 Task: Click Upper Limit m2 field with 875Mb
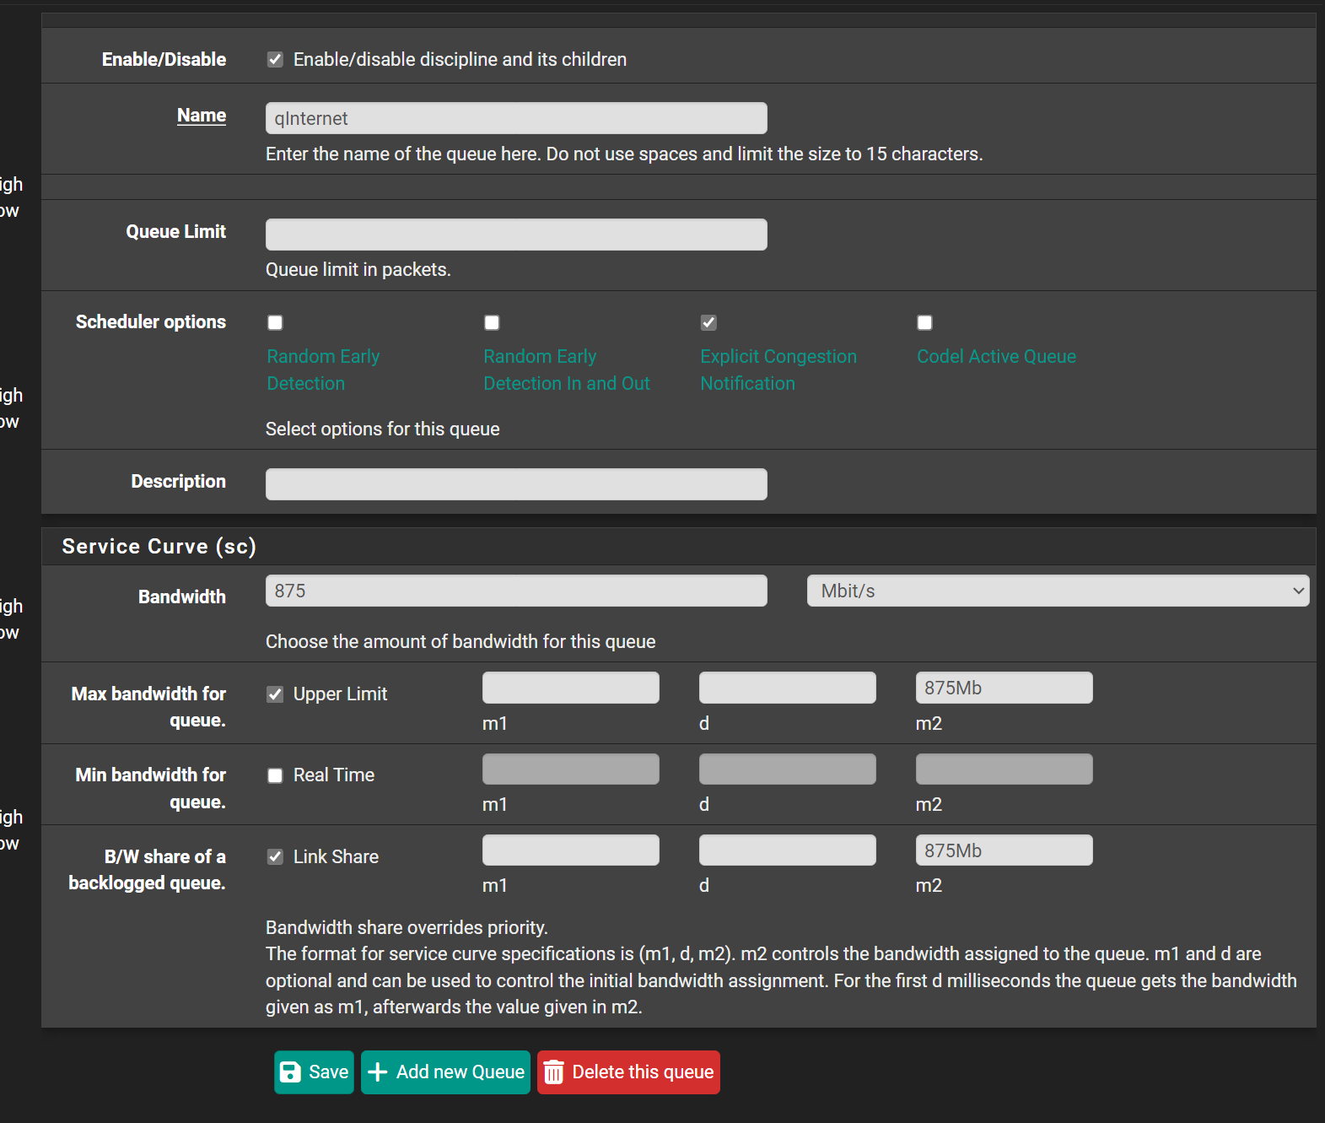pyautogui.click(x=1005, y=688)
